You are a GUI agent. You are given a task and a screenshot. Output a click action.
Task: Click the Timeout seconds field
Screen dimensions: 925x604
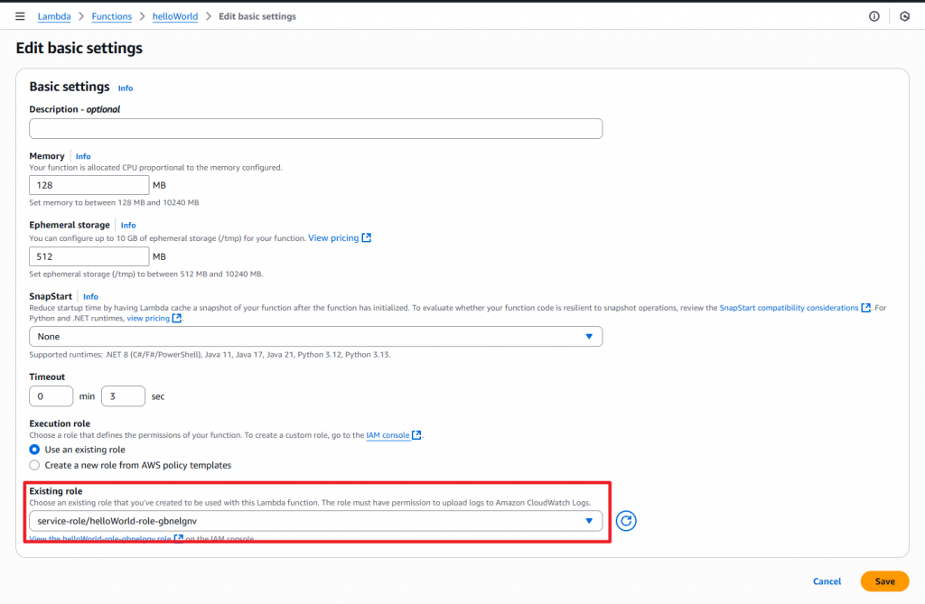pyautogui.click(x=123, y=396)
